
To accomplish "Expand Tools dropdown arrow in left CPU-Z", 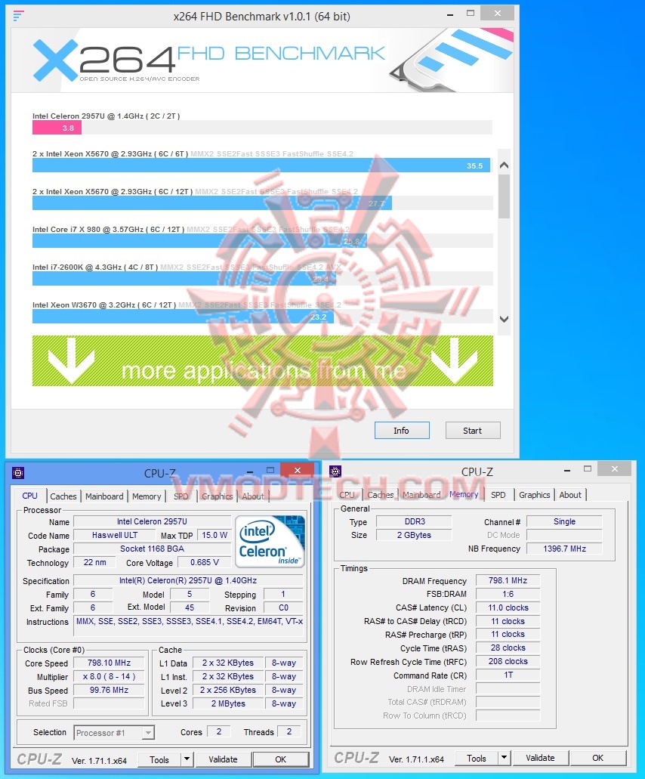I will pyautogui.click(x=187, y=759).
